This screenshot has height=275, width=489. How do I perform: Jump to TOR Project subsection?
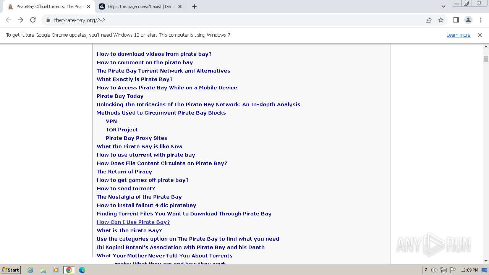(121, 129)
